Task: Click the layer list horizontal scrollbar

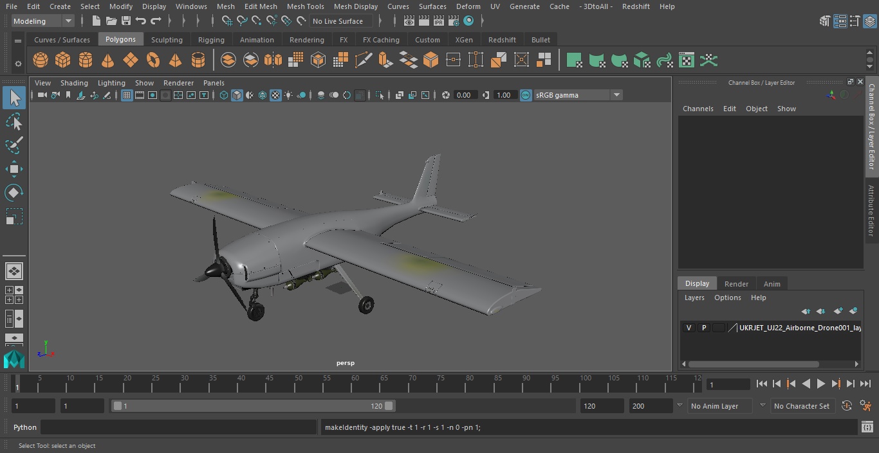Action: [754, 364]
